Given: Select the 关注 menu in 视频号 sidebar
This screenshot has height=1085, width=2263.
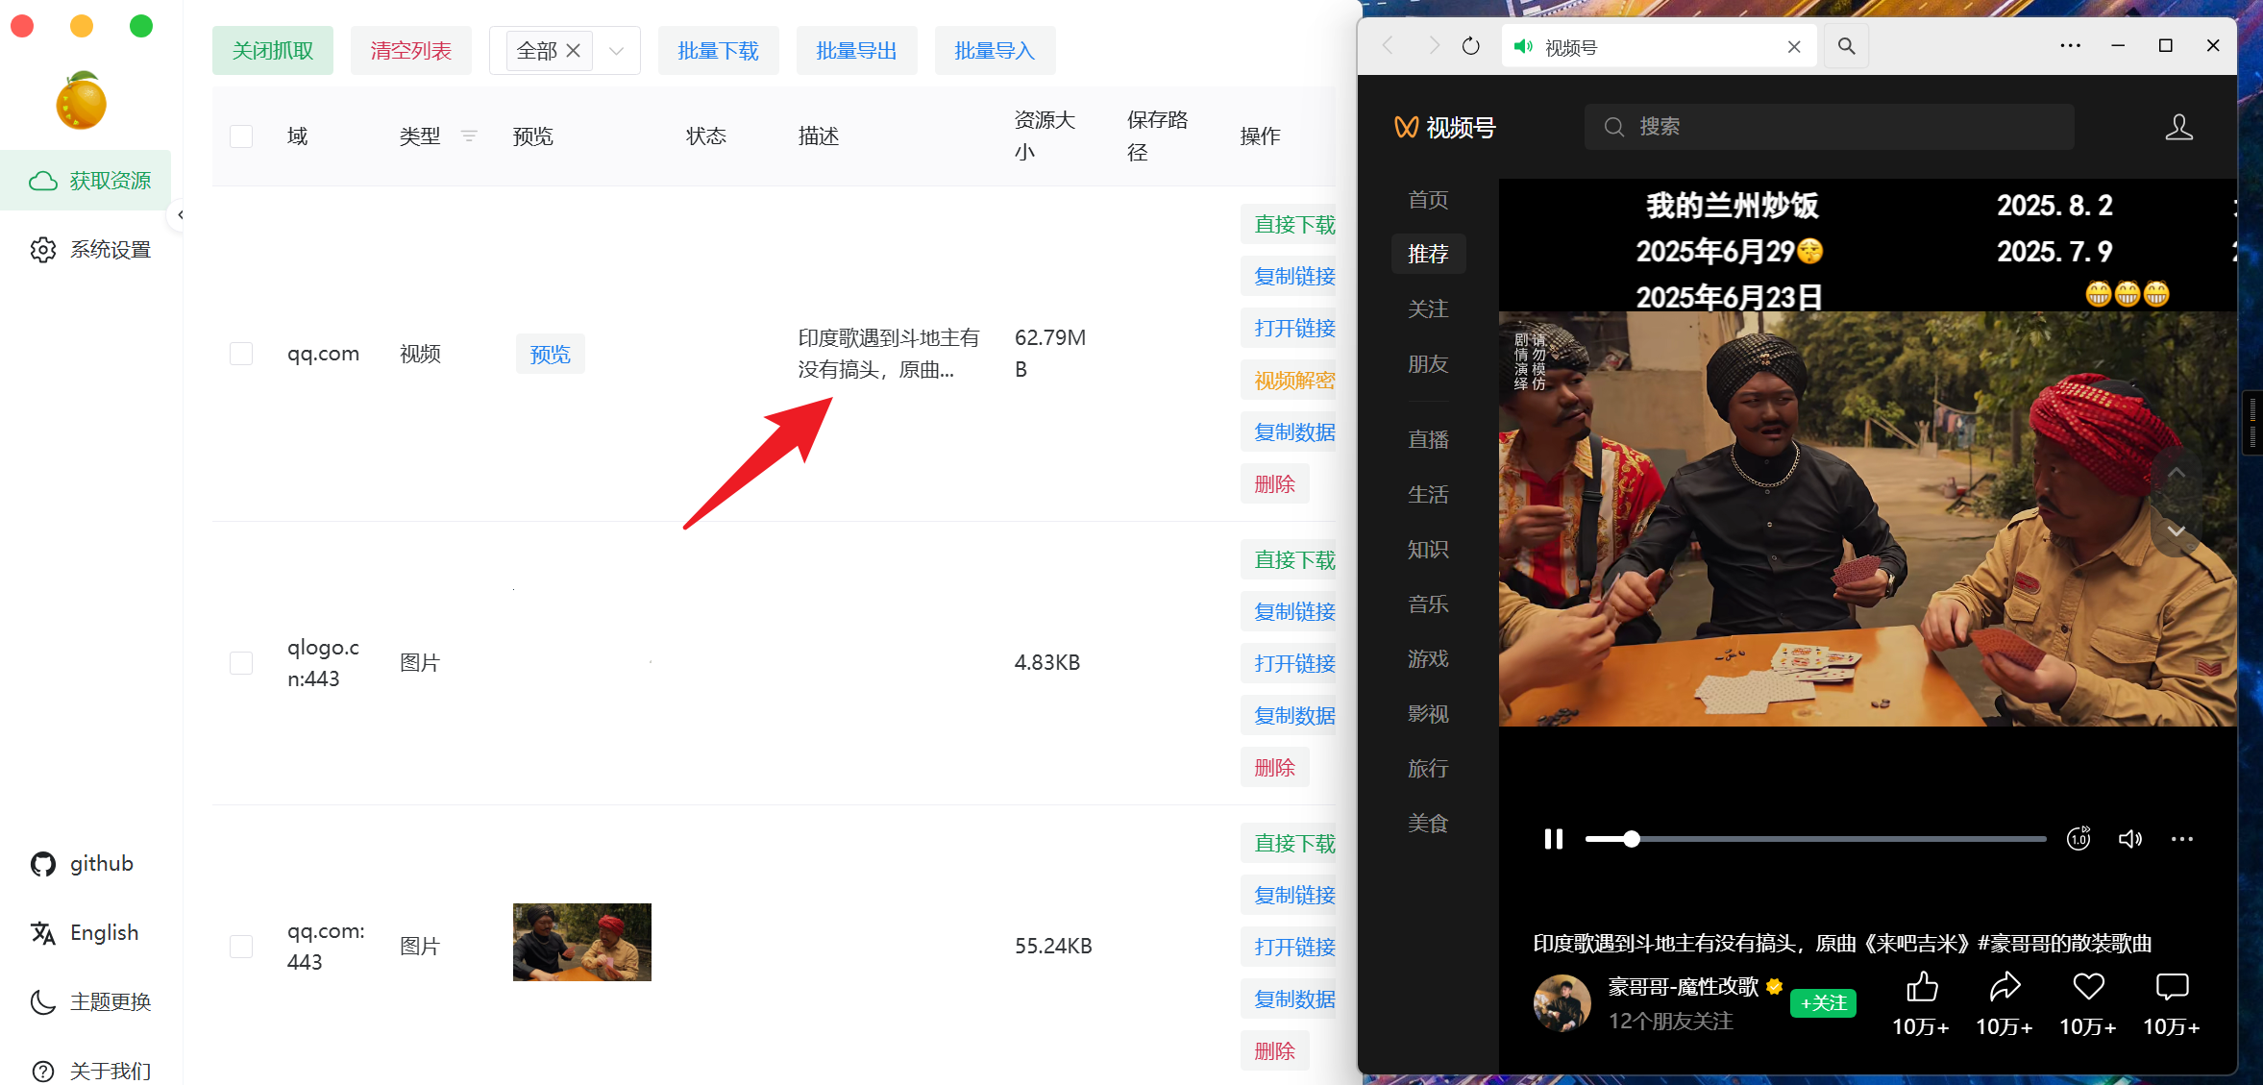Looking at the screenshot, I should [x=1428, y=308].
